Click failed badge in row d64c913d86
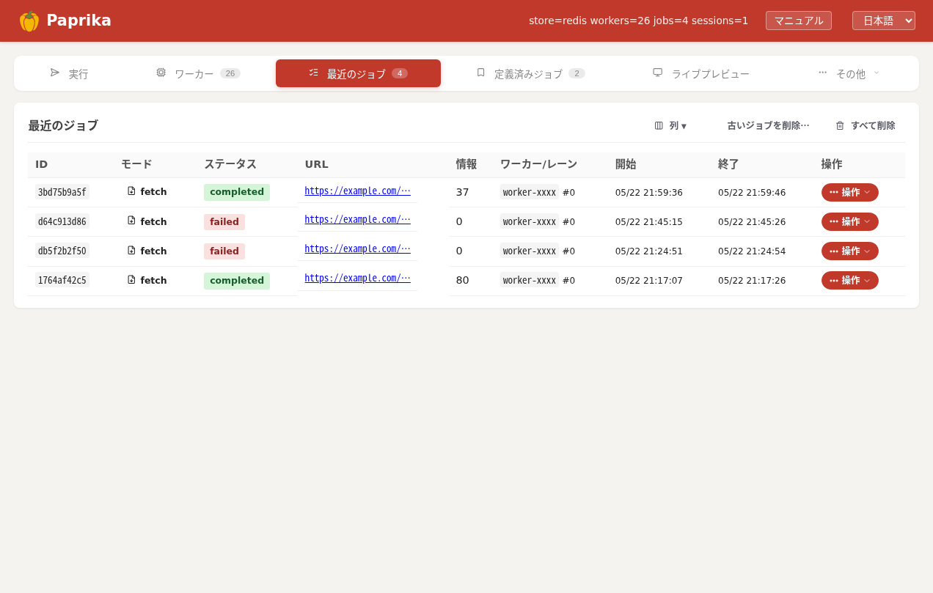This screenshot has height=593, width=933. click(224, 222)
